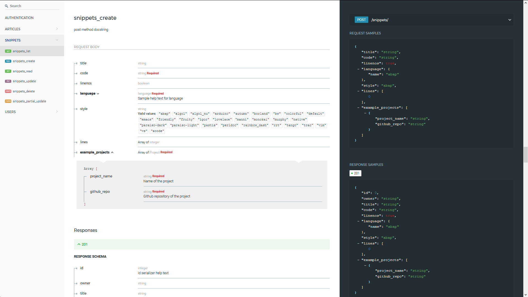Select the AUTHENTICATION menu item
This screenshot has width=528, height=297.
point(19,18)
